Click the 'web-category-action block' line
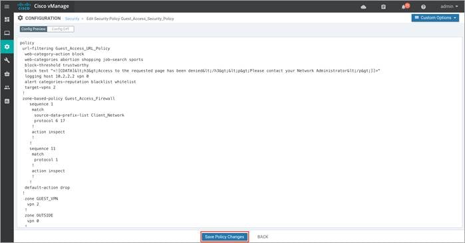The height and width of the screenshot is (243, 465). [x=55, y=54]
